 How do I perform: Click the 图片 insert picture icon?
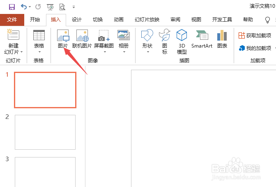click(63, 35)
